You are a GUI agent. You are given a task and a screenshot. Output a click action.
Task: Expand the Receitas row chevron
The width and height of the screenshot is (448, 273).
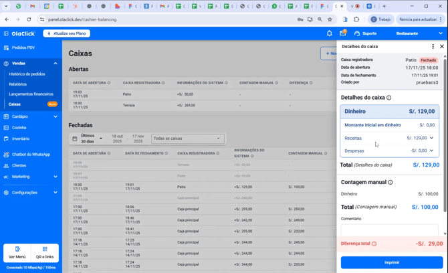[x=431, y=138]
